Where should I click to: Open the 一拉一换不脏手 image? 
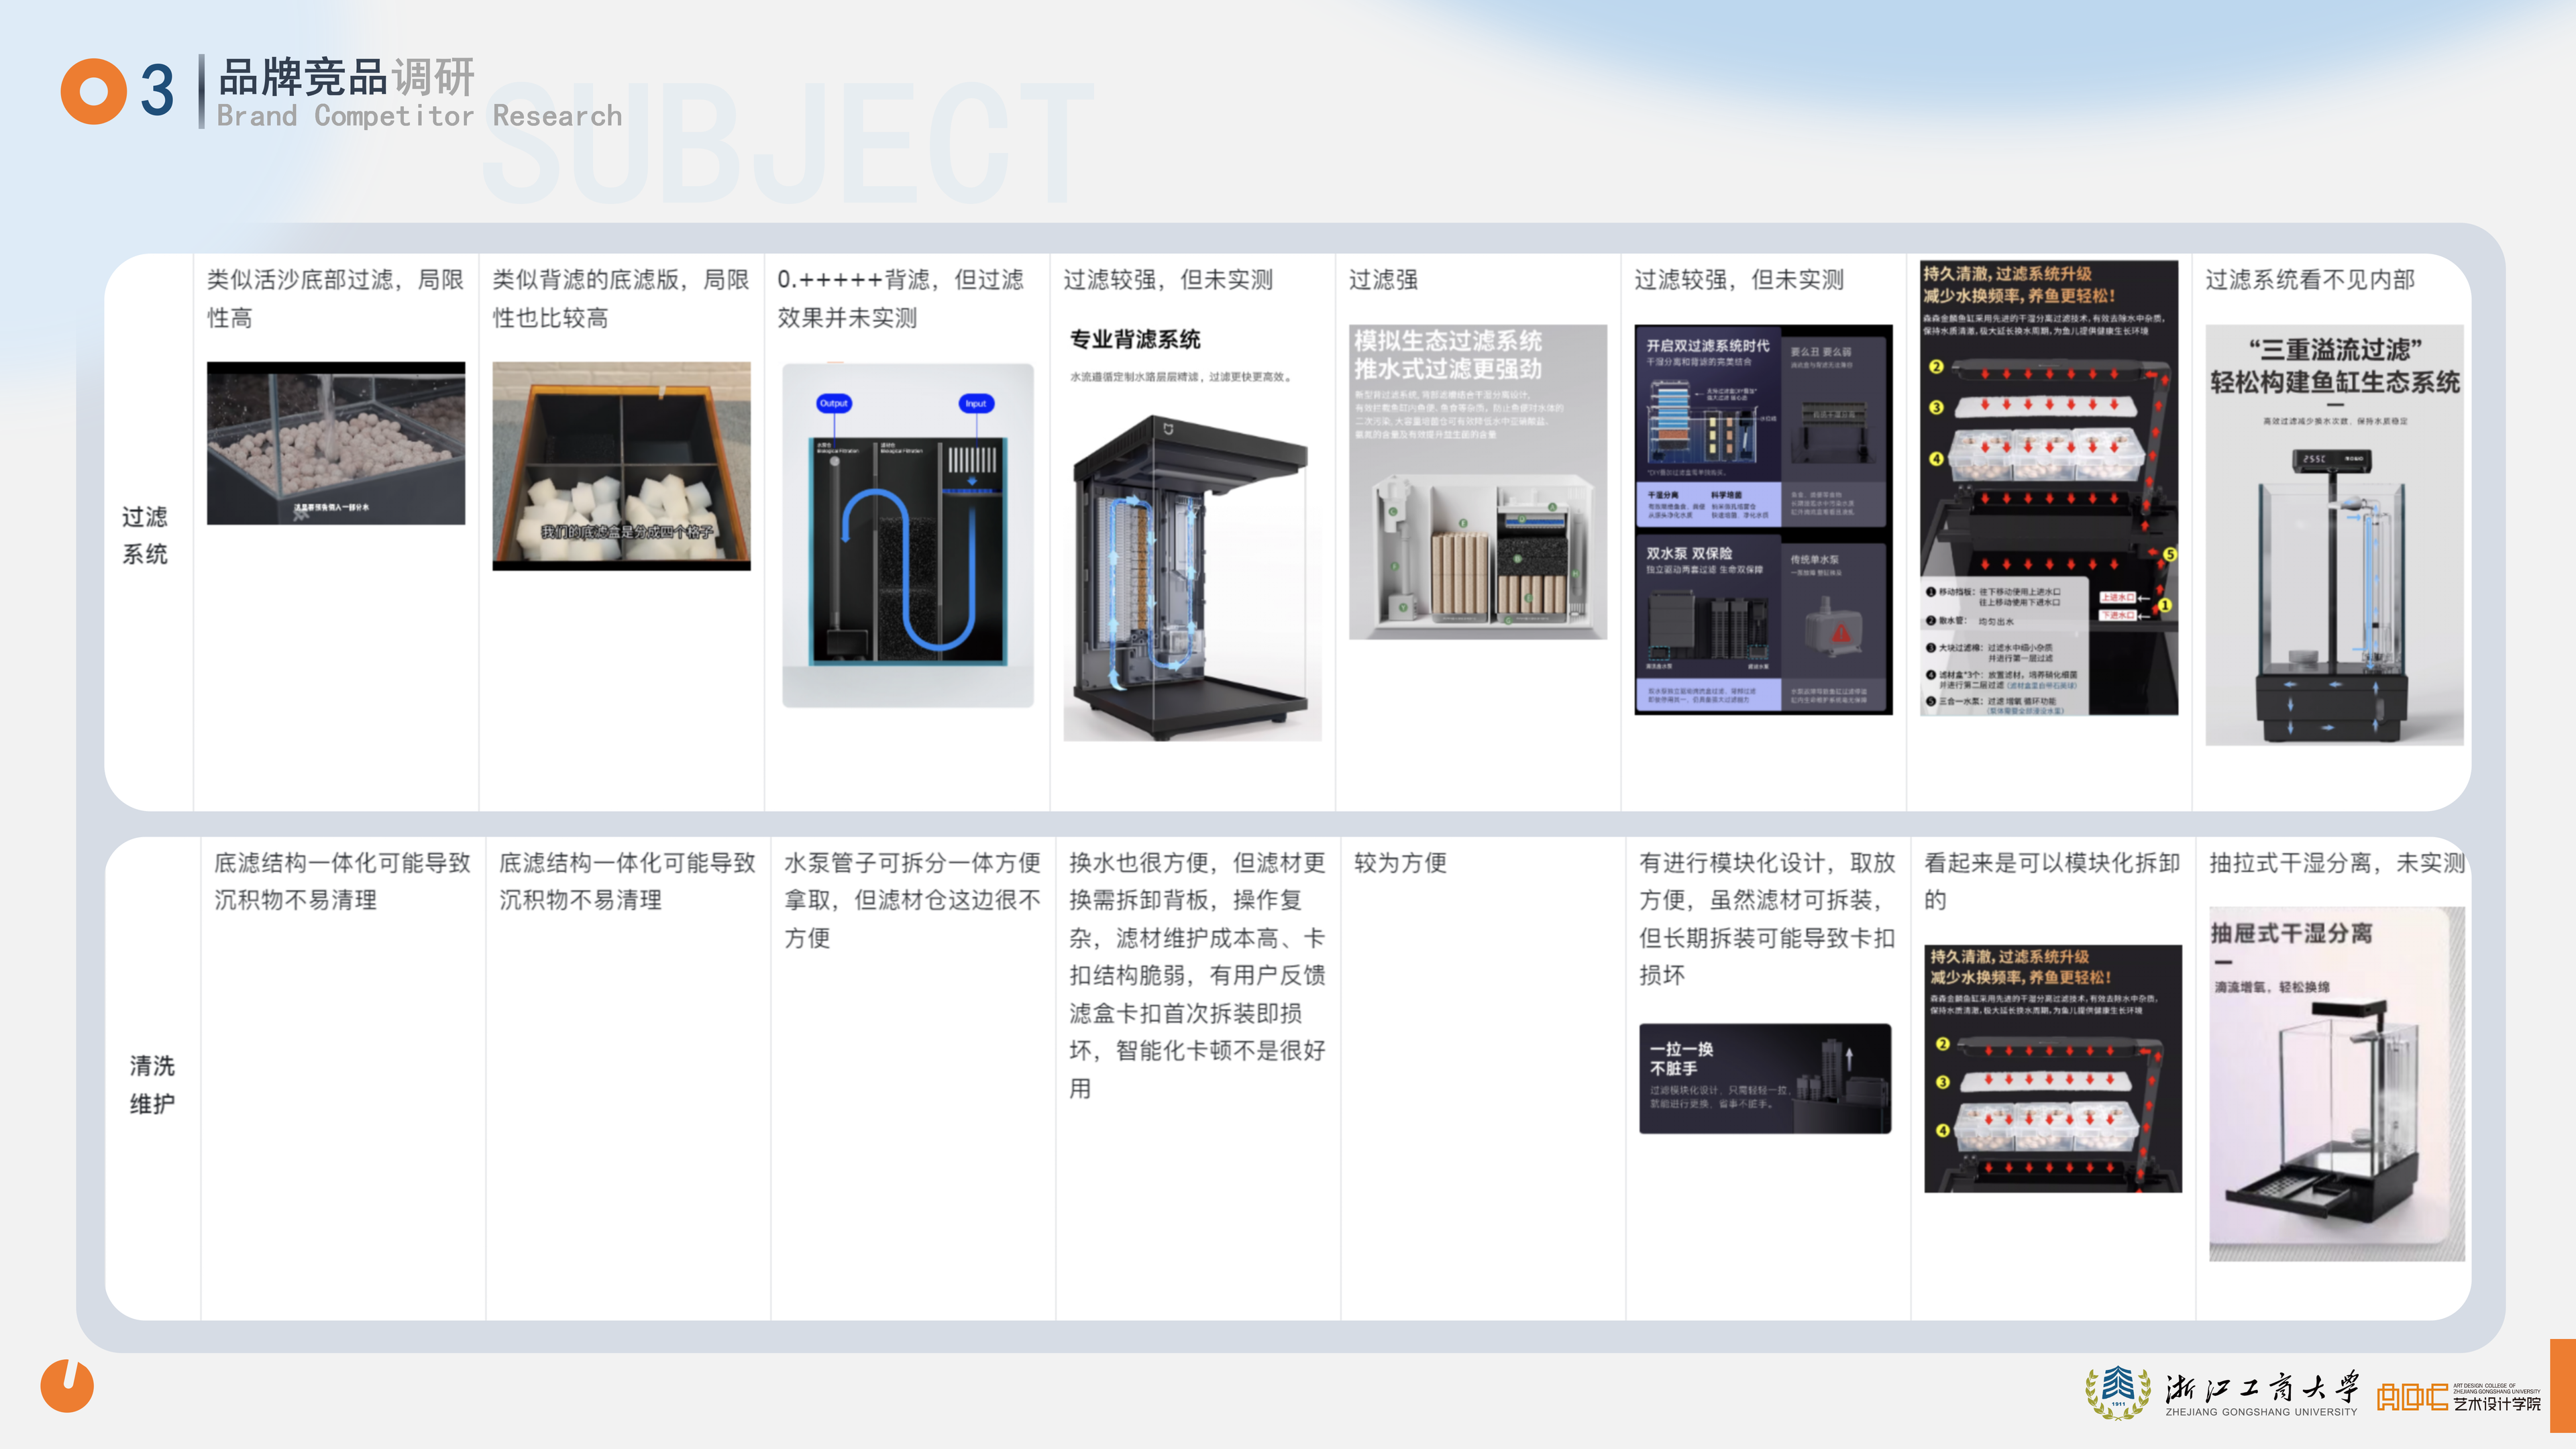click(1765, 1078)
